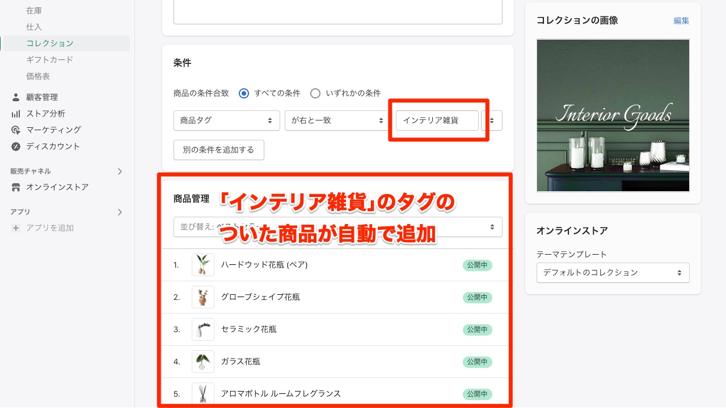Select the いずれかの条件 radio button
The image size is (726, 408).
[315, 93]
